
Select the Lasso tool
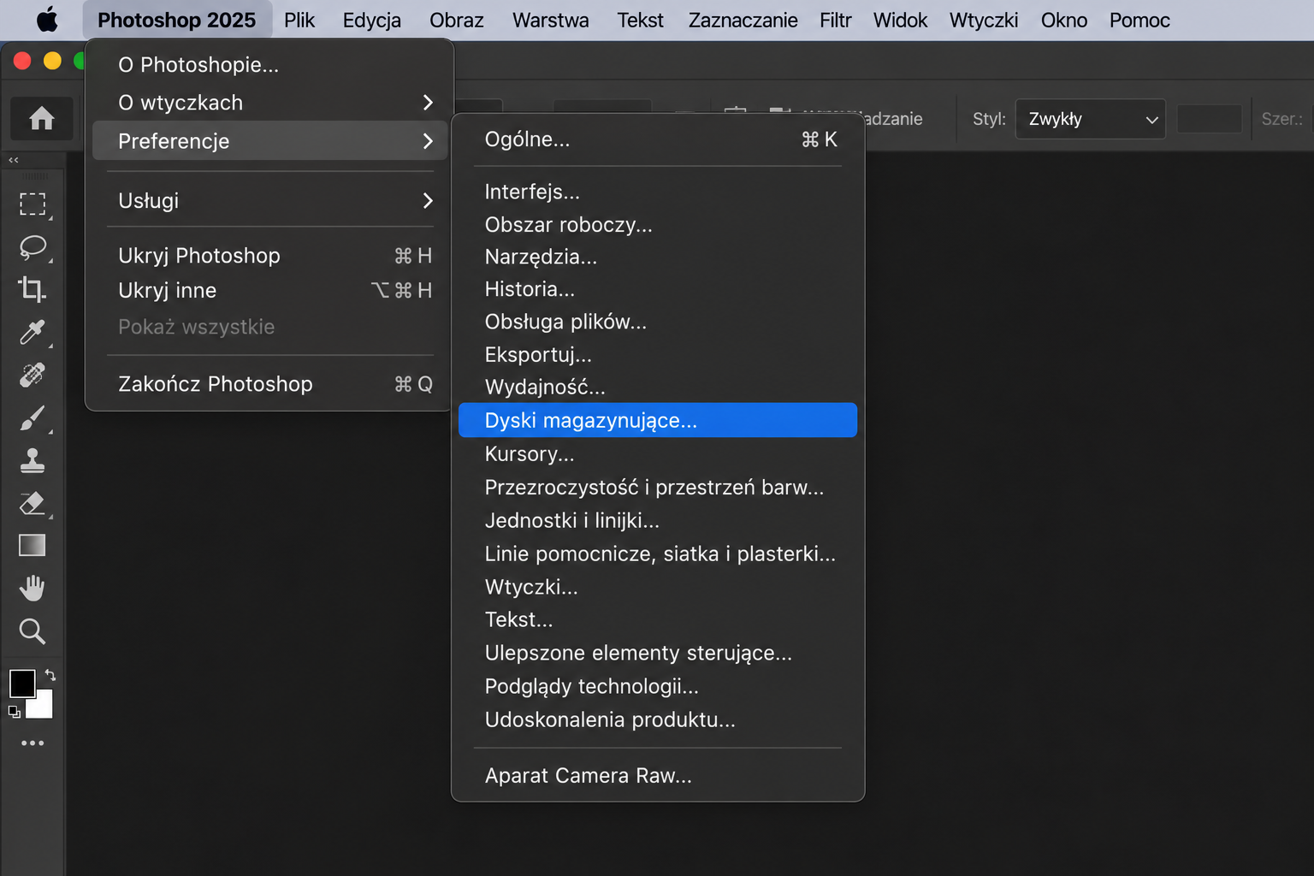pos(33,247)
